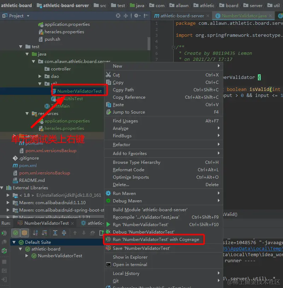Close the NumberValidatorTest run tab
The height and width of the screenshot is (288, 283).
tap(73, 223)
